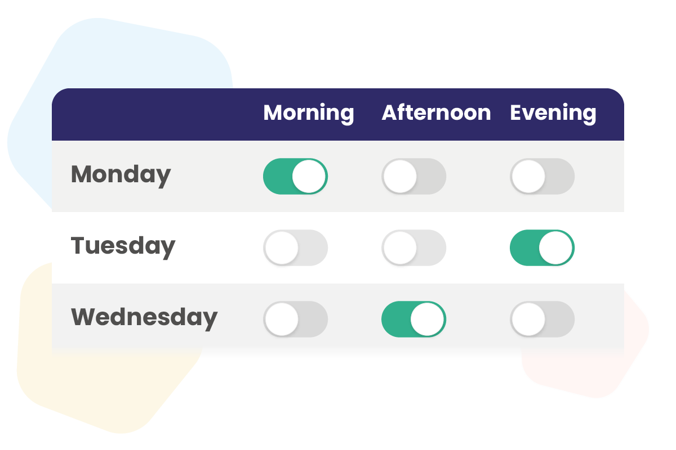Image resolution: width=676 pixels, height=450 pixels.
Task: Disable the Tuesday Evening toggle
Action: (542, 247)
